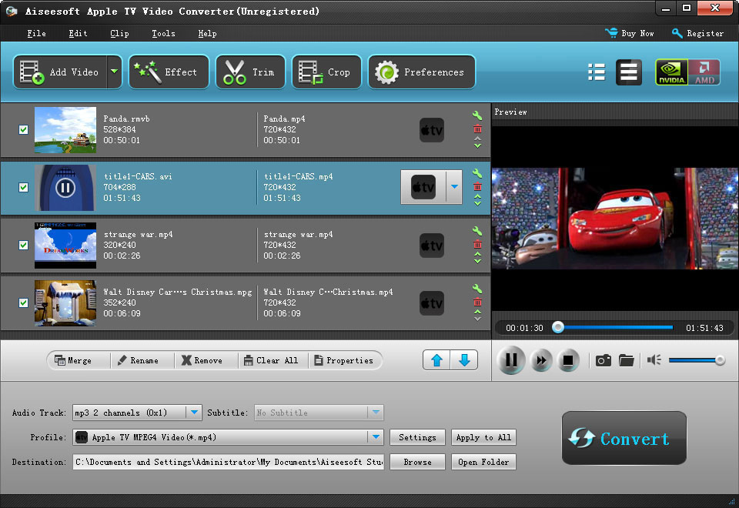Click the profile Settings button
The image size is (739, 508).
tap(417, 437)
